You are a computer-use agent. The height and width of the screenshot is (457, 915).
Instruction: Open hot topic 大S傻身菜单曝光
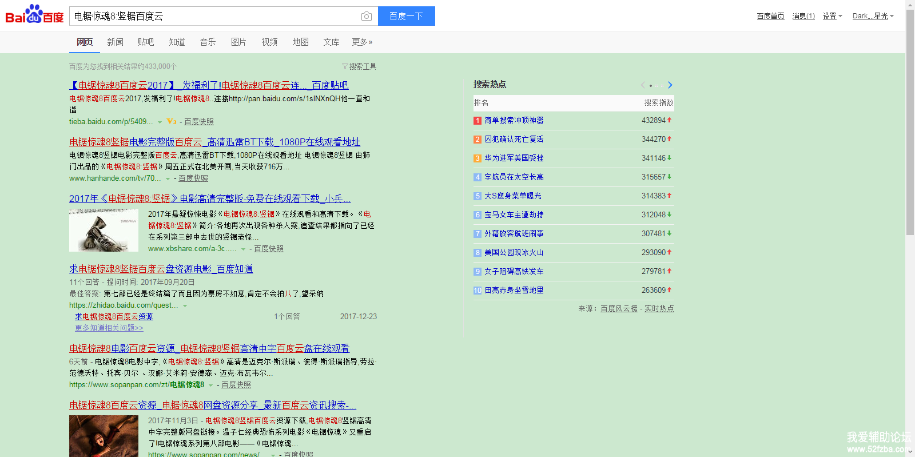tap(513, 196)
